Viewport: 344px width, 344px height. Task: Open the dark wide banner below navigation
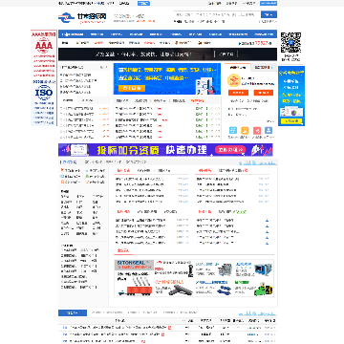(x=167, y=54)
